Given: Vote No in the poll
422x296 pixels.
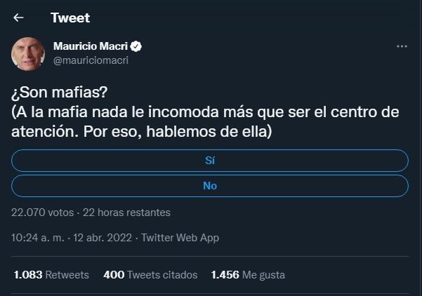Looking at the screenshot, I should click(x=210, y=186).
